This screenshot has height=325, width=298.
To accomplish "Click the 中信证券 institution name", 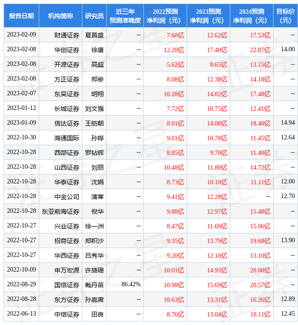I will pyautogui.click(x=67, y=314).
